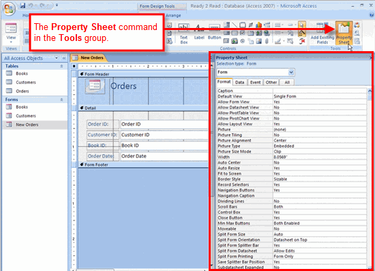Open the Customers table
Screen dimensions: 375x271
click(26, 83)
